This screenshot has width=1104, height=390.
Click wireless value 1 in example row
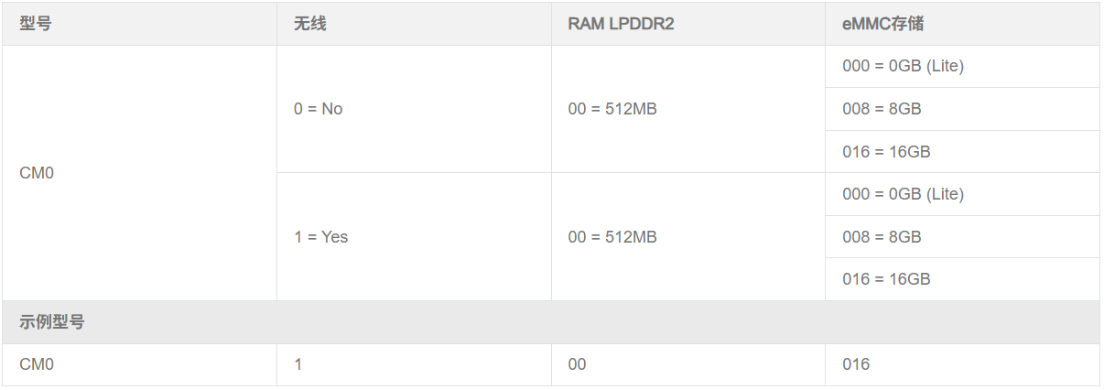[298, 364]
